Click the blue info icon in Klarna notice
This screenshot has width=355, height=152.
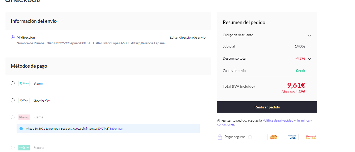coord(21,129)
